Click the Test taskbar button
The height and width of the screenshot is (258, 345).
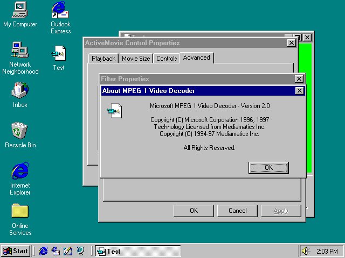pyautogui.click(x=138, y=251)
